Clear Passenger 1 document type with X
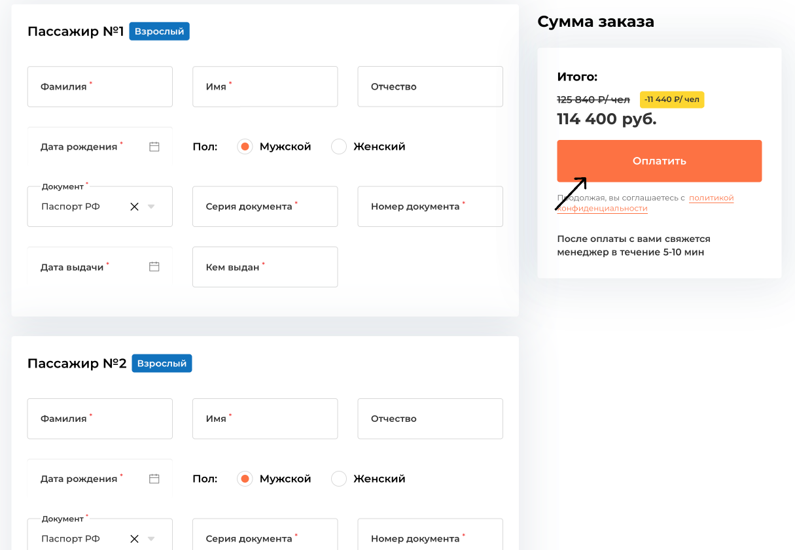The image size is (795, 550). (134, 207)
